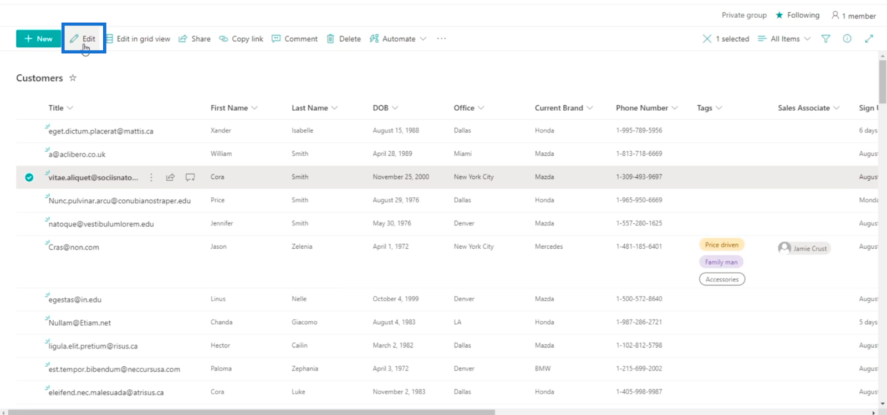Screen dimensions: 887x415
Task: Open a@aclibero.co.uk item
Action: point(77,155)
